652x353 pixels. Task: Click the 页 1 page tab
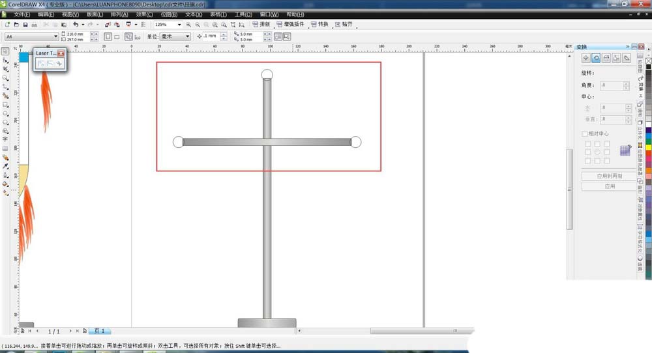coord(100,331)
